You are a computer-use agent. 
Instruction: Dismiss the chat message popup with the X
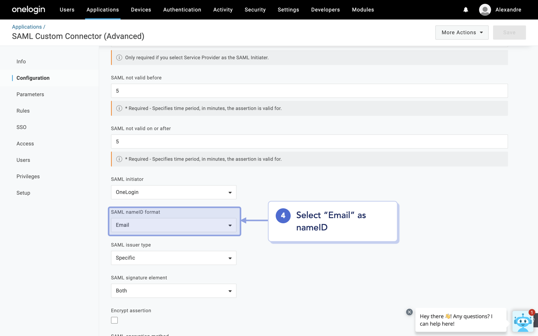point(409,312)
